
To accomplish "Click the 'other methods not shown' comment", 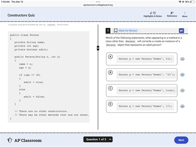I will (x=52, y=115).
